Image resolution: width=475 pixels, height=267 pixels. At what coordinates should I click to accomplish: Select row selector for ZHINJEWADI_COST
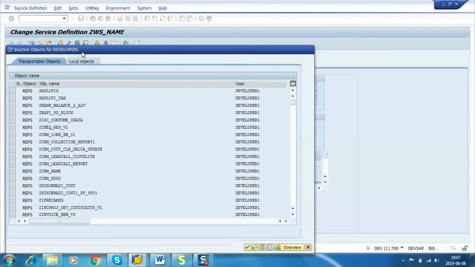[x=13, y=186]
